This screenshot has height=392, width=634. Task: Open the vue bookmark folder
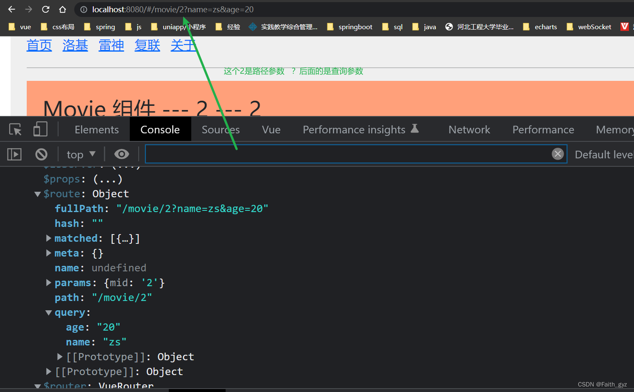click(x=20, y=27)
